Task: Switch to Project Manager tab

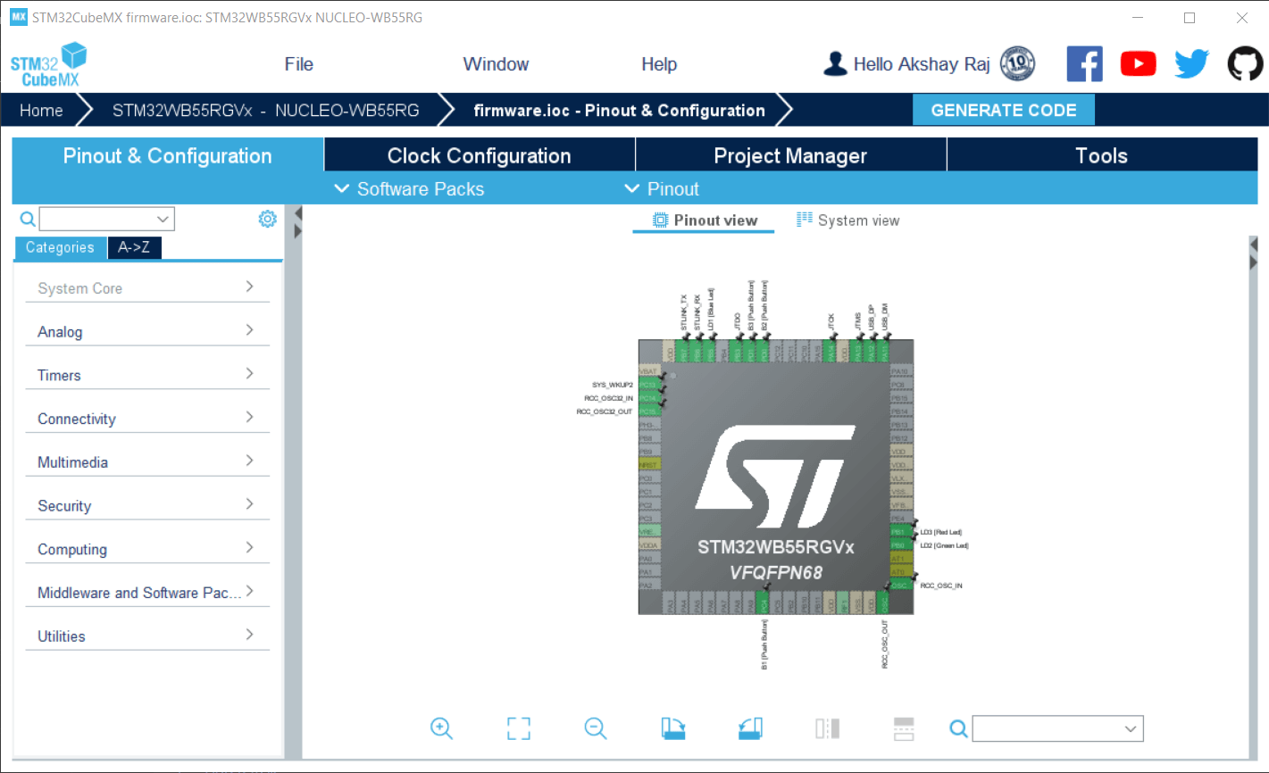Action: tap(790, 155)
